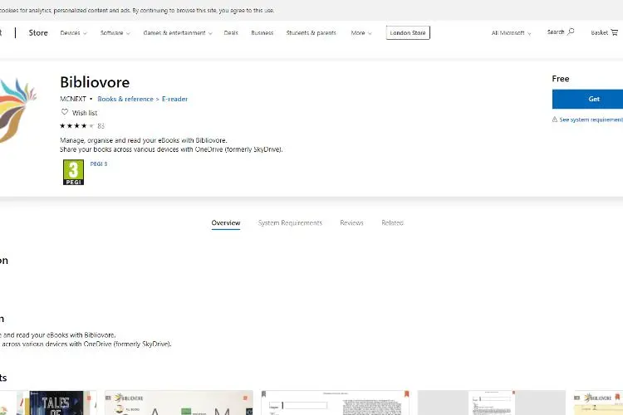623x415 pixels.
Task: Click the MCNEXT publisher name
Action: tap(73, 99)
